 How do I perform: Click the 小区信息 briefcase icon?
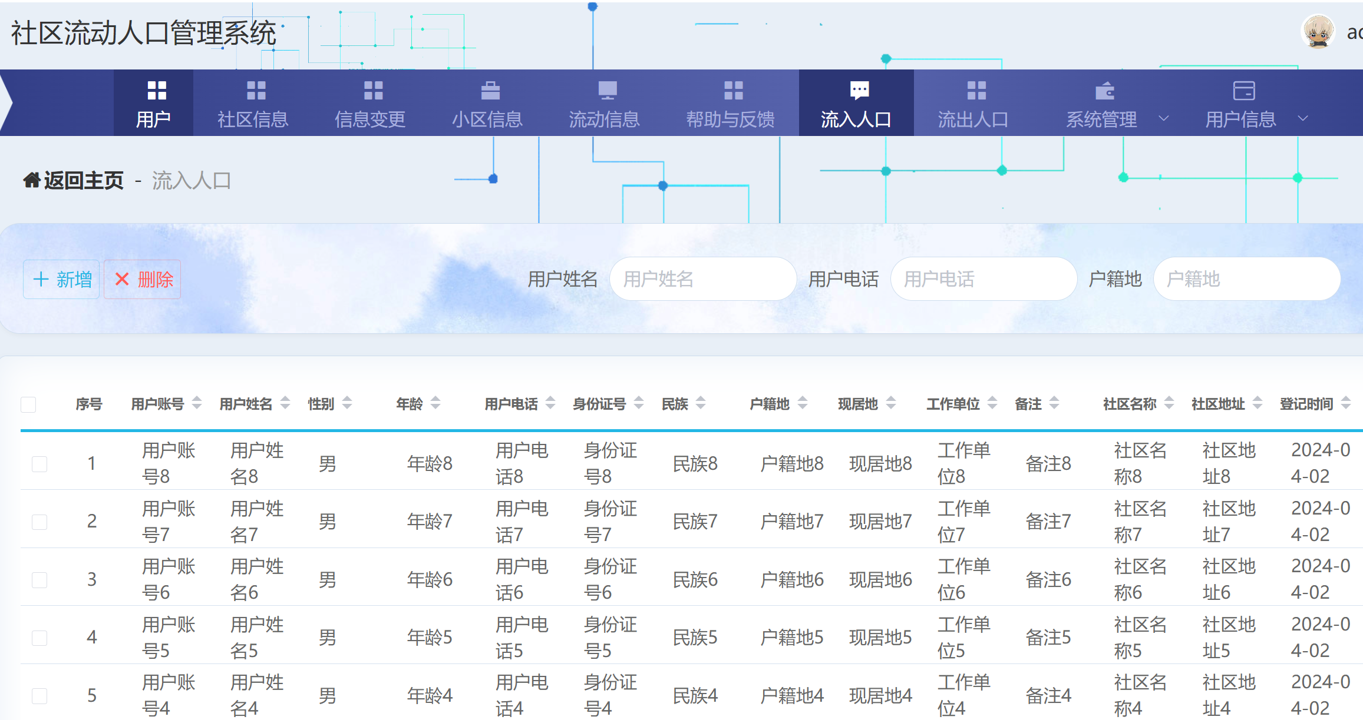point(490,91)
